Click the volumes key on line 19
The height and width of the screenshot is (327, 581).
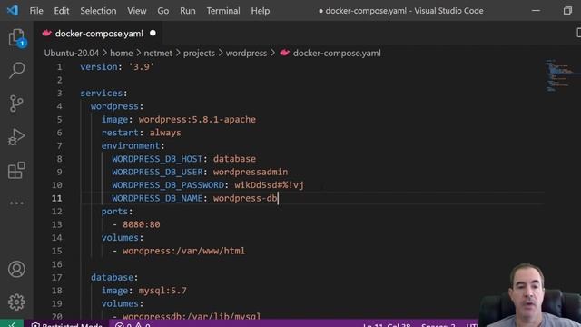click(x=120, y=303)
